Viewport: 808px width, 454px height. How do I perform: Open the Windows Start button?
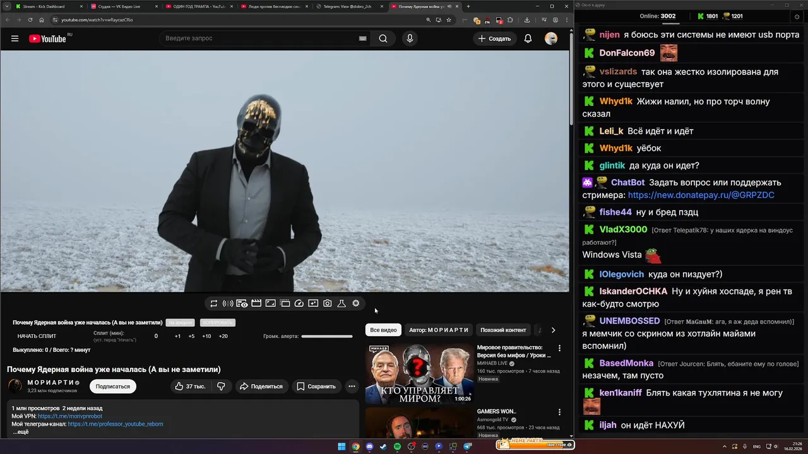(x=342, y=446)
